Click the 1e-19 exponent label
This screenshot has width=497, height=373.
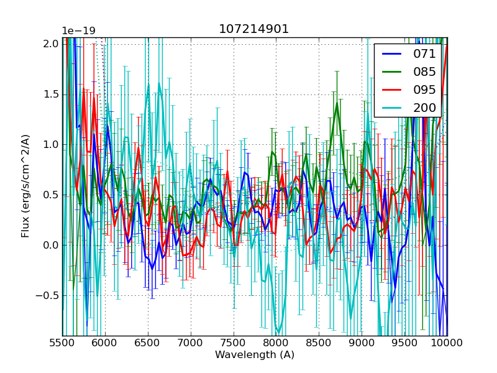[x=77, y=31]
